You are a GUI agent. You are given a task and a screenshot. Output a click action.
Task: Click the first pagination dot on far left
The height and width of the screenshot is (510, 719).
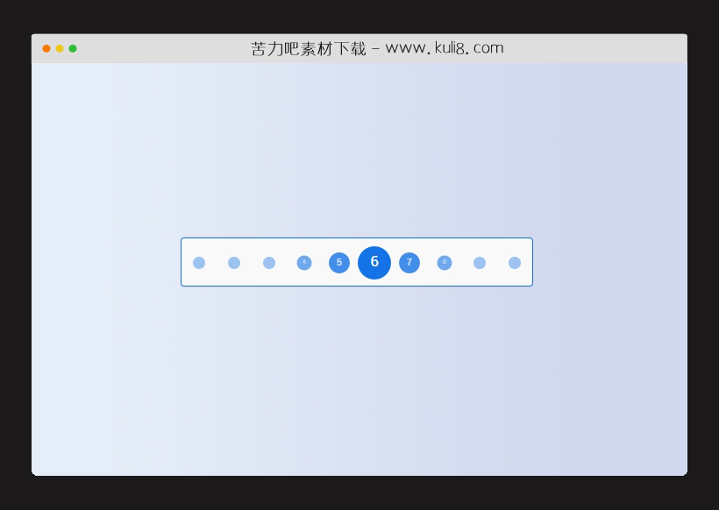199,263
